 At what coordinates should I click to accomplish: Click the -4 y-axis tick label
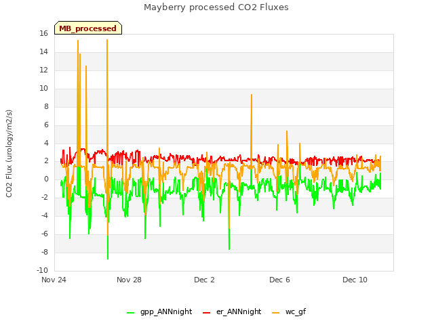(x=45, y=216)
